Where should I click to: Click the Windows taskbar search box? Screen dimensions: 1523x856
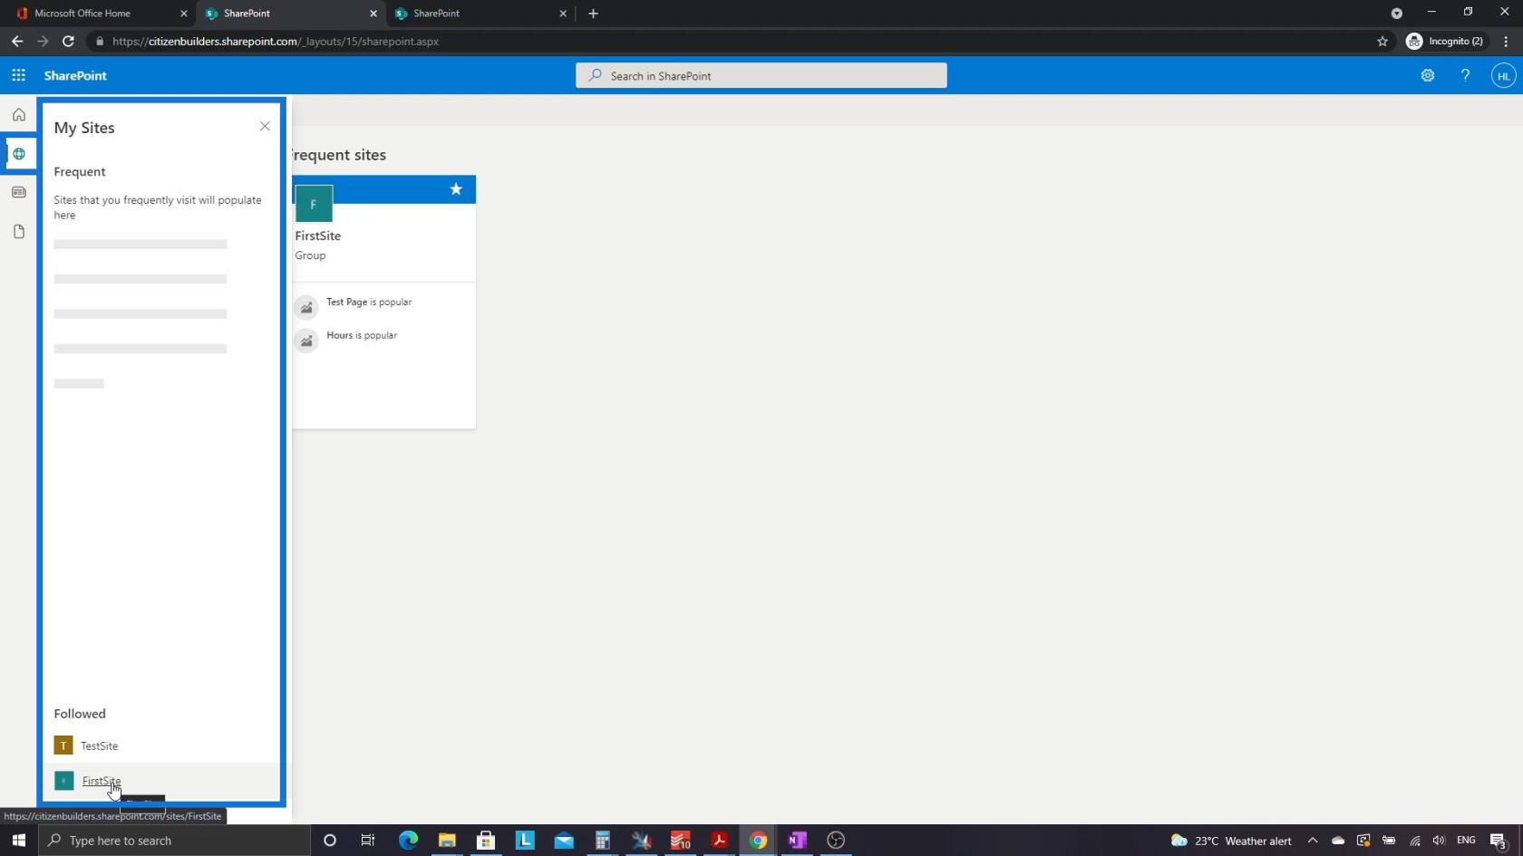pos(174,841)
